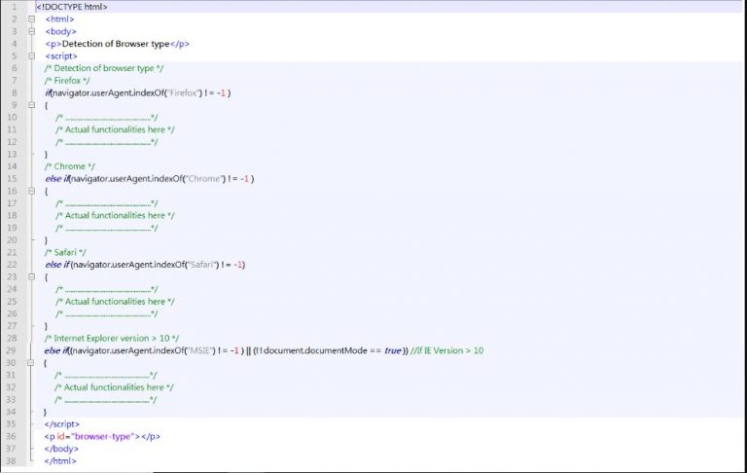
Task: Click 'Actual functionalities here' comment on line 32
Action: 114,387
